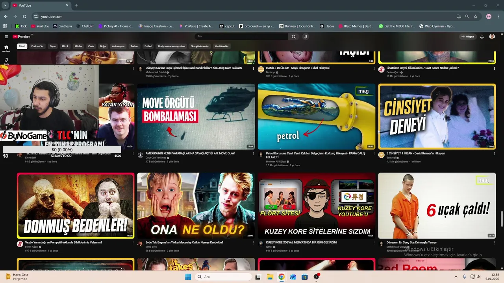Select the Tümü filter chip
The image size is (504, 283).
(x=22, y=46)
